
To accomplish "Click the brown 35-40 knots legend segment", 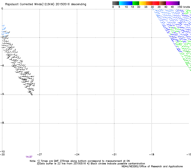I will (163, 3).
